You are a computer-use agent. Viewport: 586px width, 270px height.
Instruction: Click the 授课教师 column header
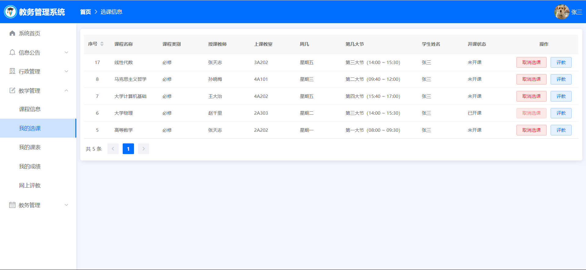(x=217, y=44)
